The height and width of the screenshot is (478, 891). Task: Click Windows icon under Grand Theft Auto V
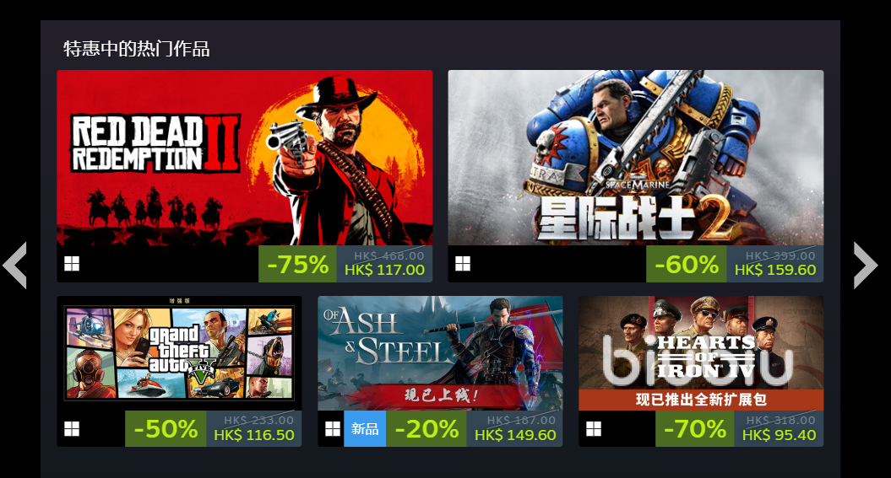[72, 428]
